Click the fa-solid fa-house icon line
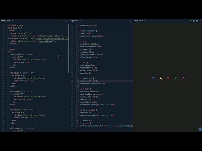This screenshot has height=151, width=202. pos(30,60)
